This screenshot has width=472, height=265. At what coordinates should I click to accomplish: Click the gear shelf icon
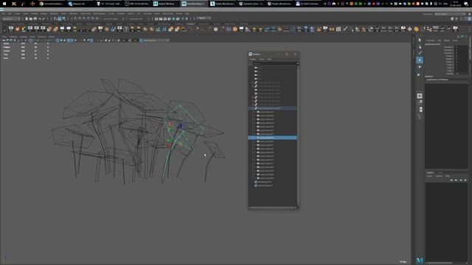click(215, 29)
